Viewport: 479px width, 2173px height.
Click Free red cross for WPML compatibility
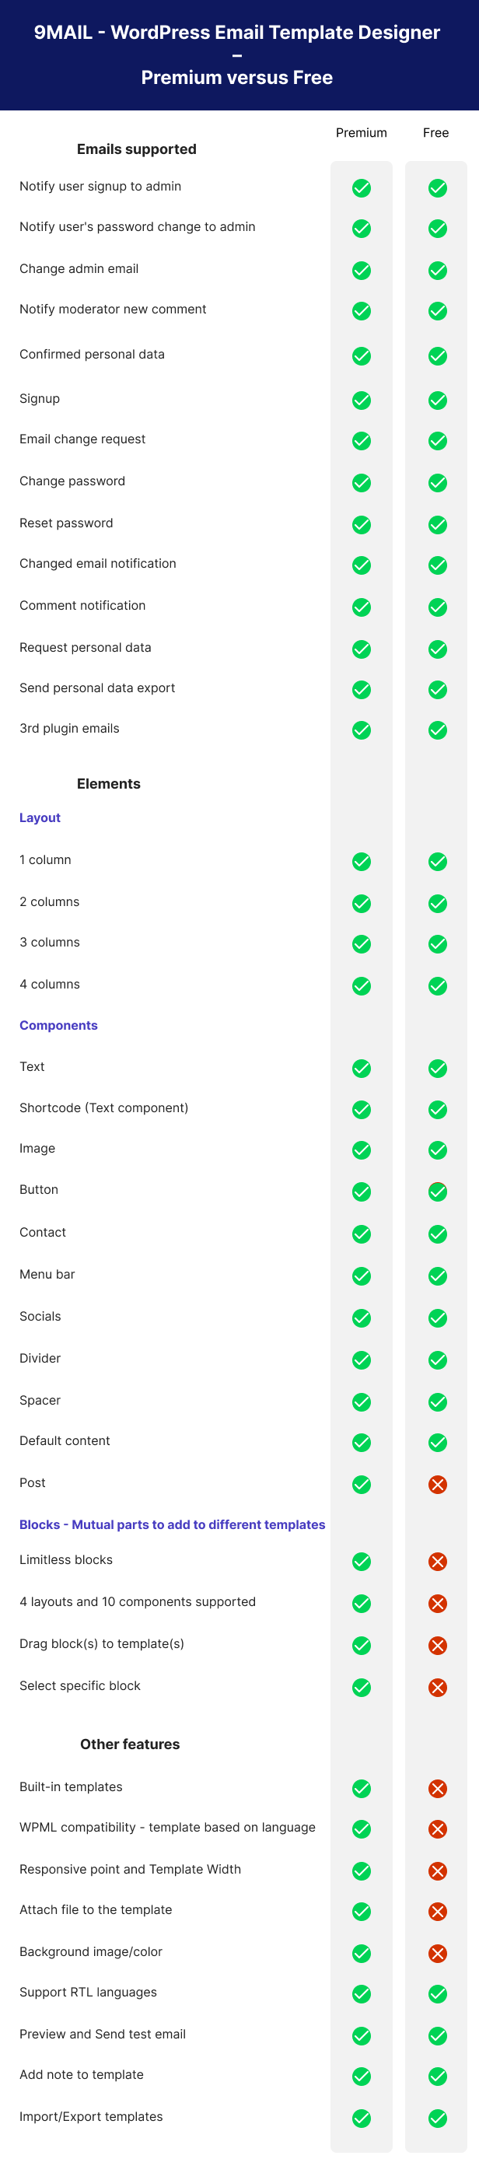(437, 1828)
